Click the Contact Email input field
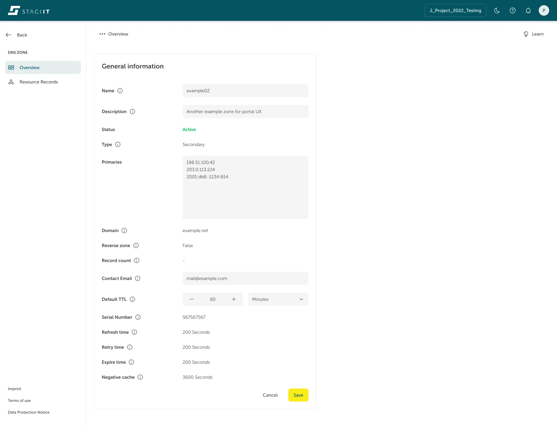The width and height of the screenshot is (557, 426). [x=245, y=278]
